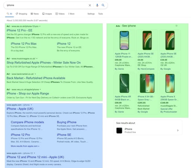The image size is (191, 168).
Task: Click the info icon beside Ads See iphone
Action: pyautogui.click(x=176, y=26)
